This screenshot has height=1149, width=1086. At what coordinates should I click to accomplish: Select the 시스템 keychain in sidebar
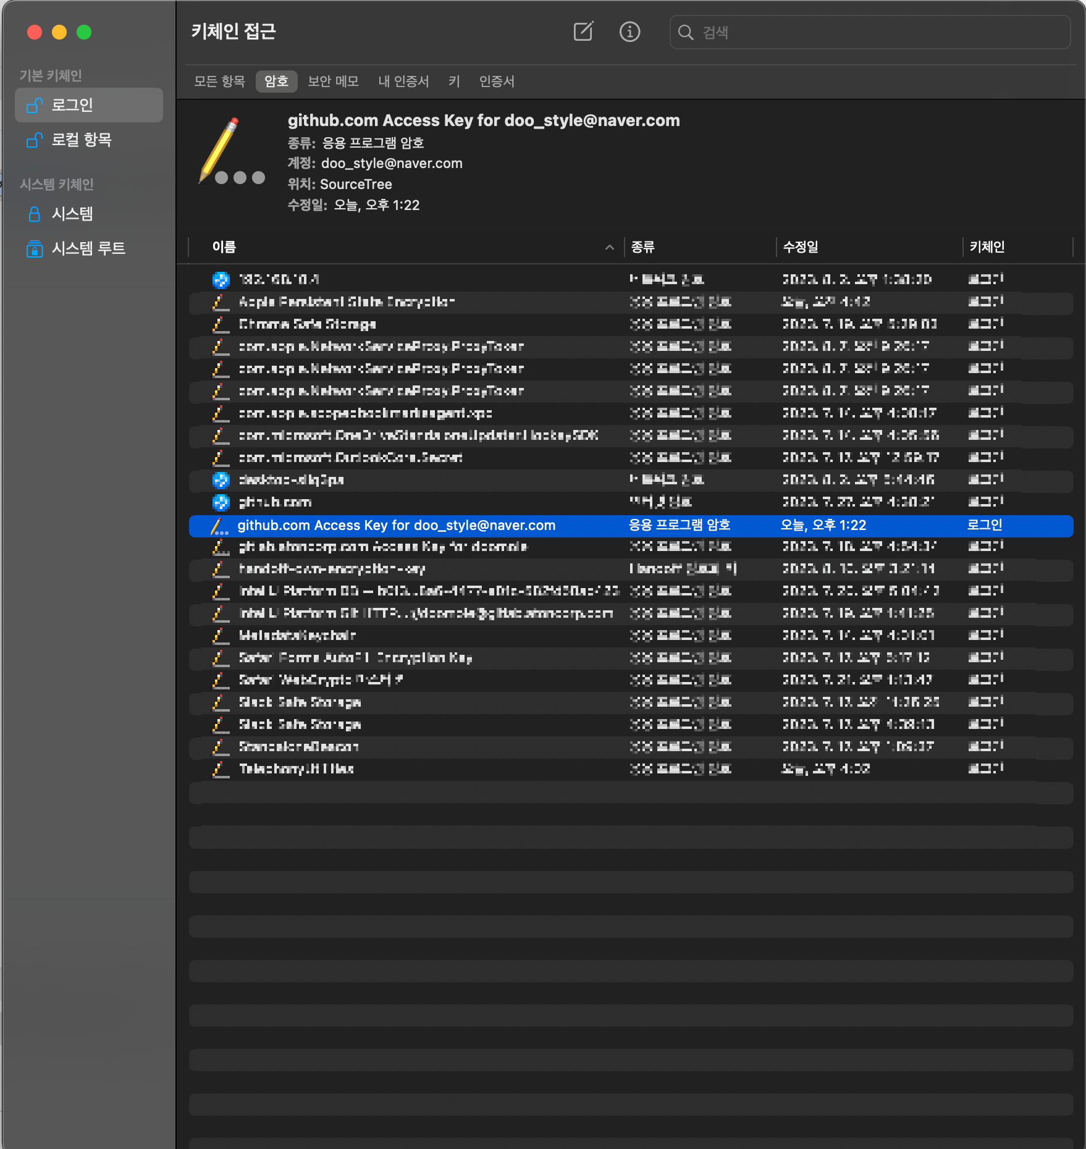coord(89,214)
